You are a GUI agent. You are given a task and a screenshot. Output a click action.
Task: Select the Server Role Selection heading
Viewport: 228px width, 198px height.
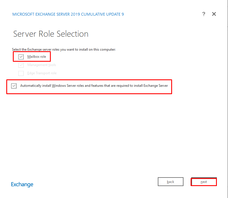51,34
